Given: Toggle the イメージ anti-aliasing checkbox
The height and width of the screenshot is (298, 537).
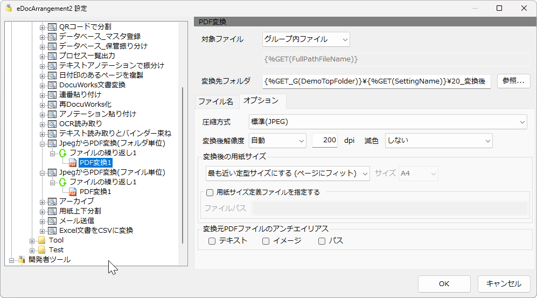Looking at the screenshot, I should click(x=266, y=241).
